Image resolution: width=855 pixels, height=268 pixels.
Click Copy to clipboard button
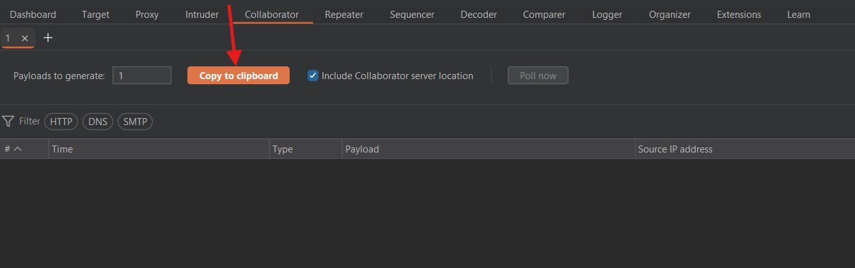pyautogui.click(x=239, y=75)
